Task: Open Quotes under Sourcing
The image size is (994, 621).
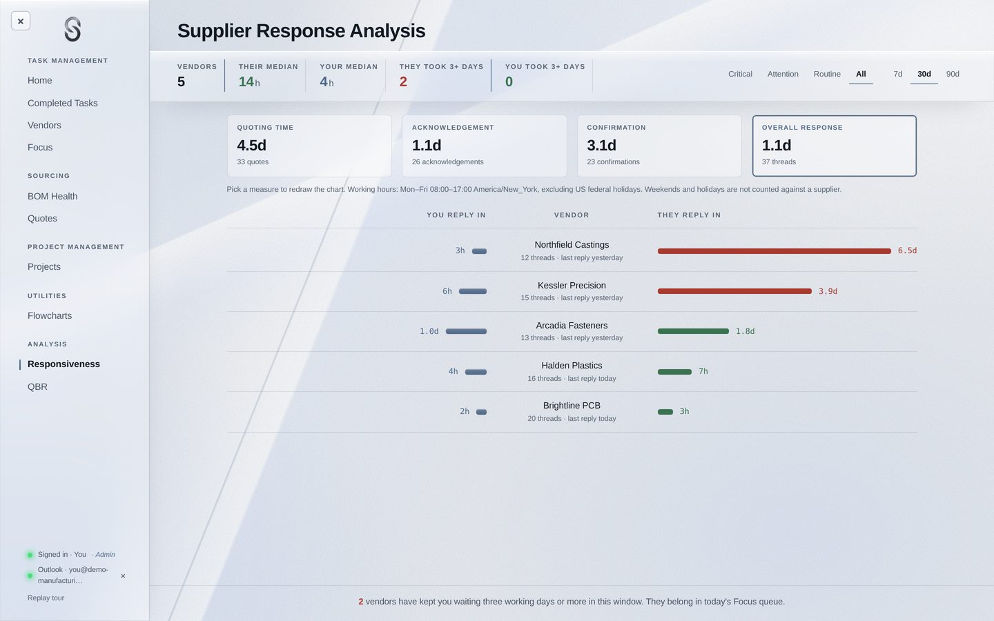Action: pos(42,218)
